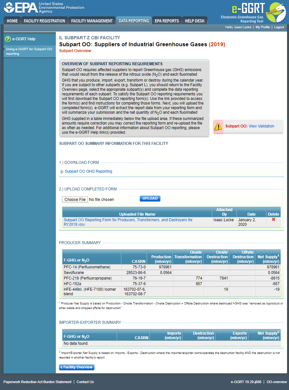The height and width of the screenshot is (390, 289).
Task: Click the HFE-449sl isomer blend row name
Action: click(x=90, y=291)
